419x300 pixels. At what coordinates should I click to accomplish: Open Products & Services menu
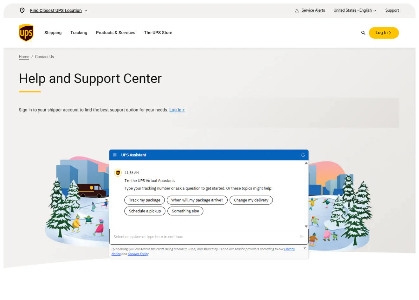115,33
